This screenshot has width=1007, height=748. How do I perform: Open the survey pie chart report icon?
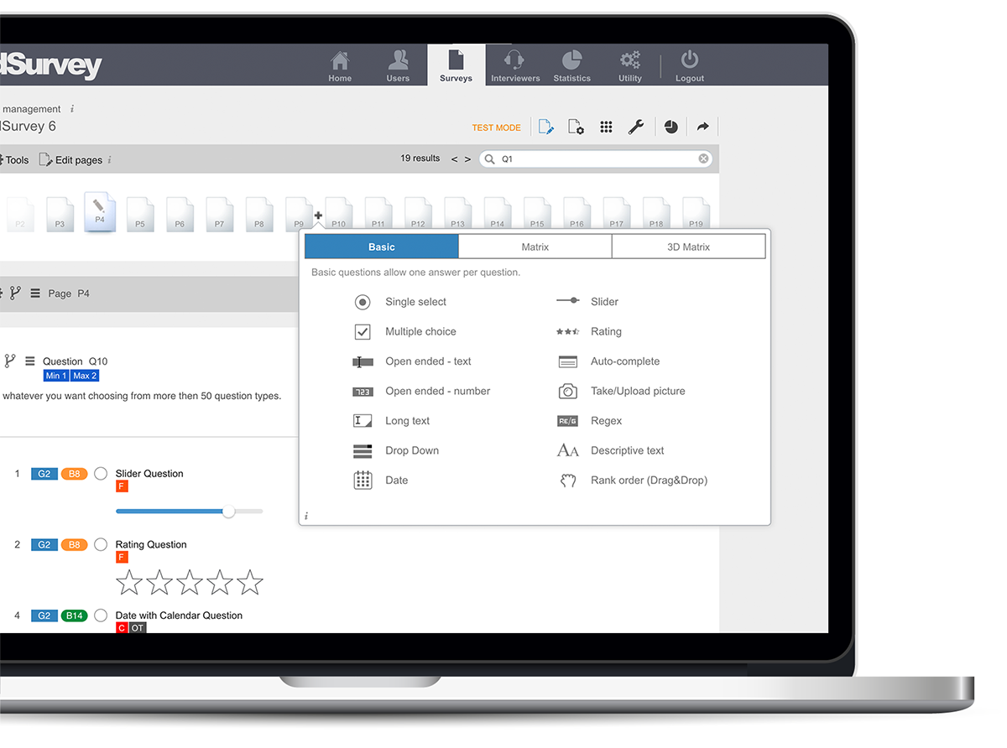[671, 127]
